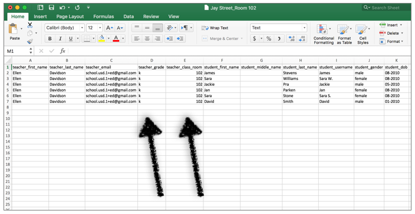The image size is (415, 214).
Task: Select row header 7
Action: 8,101
